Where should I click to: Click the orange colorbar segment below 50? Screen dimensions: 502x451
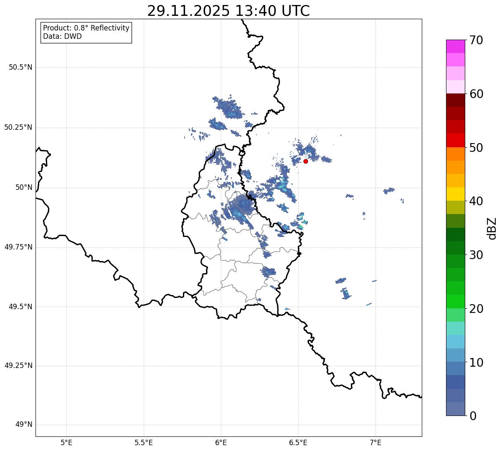tap(455, 154)
